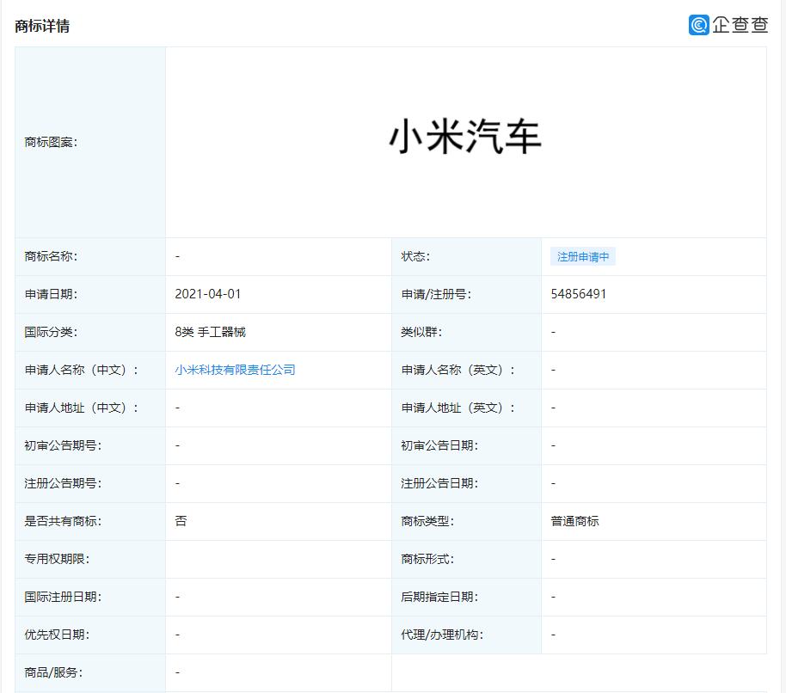Click the 申请/注册号 label
This screenshot has width=786, height=693.
click(437, 294)
